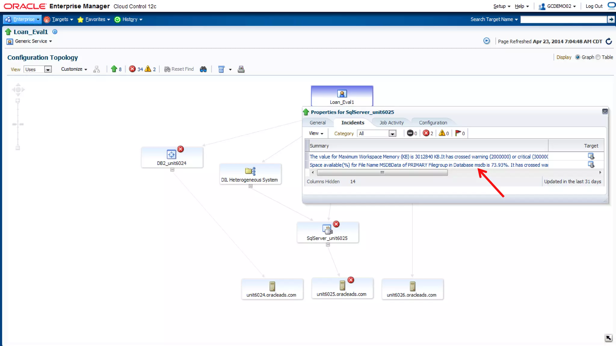Click the info icon next to Loan_Eval1

click(x=55, y=32)
